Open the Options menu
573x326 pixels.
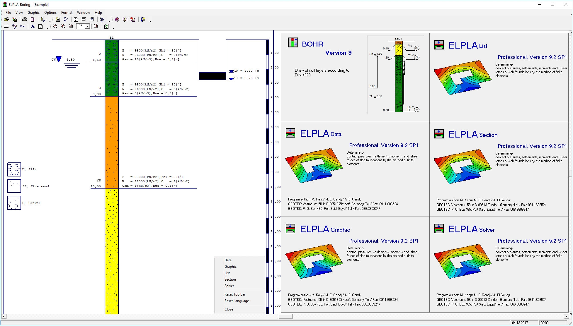[50, 13]
